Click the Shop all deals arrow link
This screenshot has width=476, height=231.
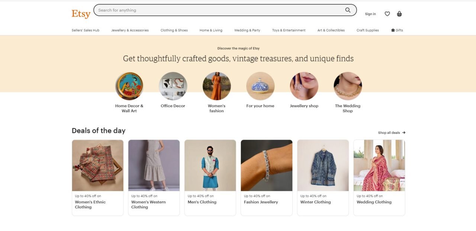(392, 133)
